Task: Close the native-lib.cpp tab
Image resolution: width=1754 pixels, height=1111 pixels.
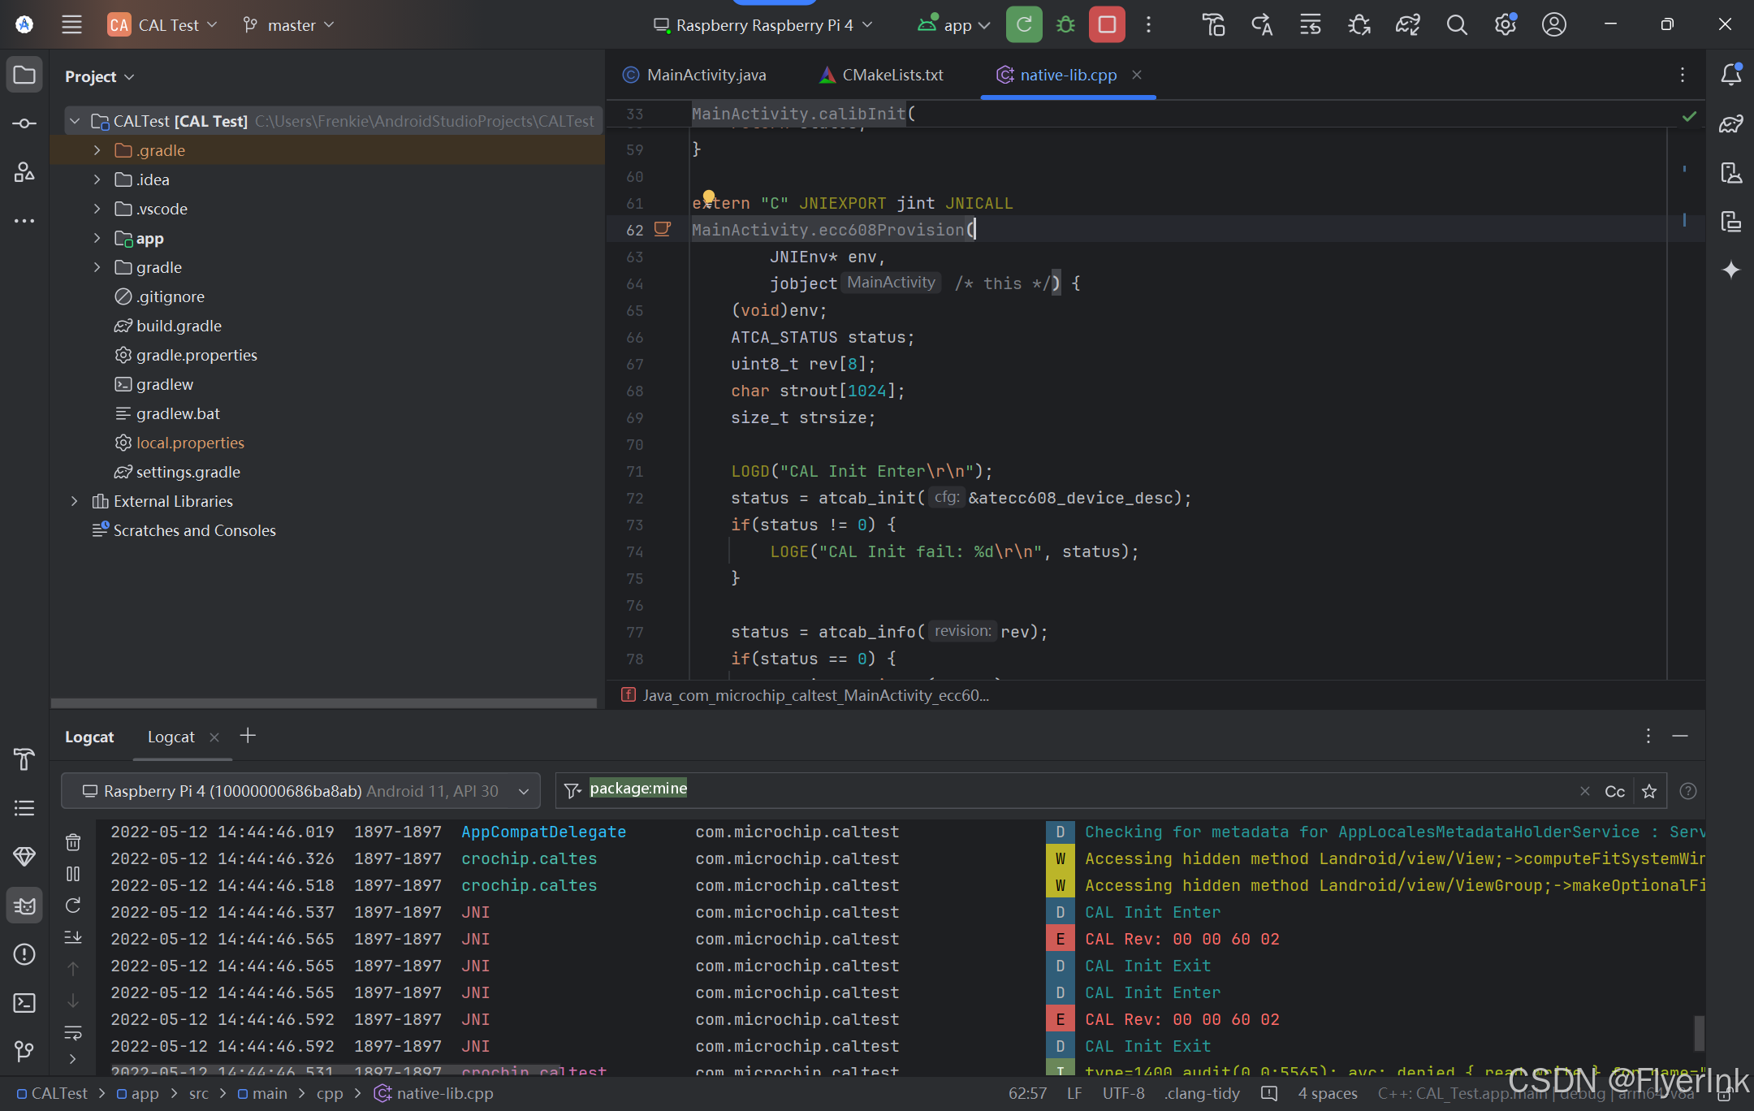Action: click(1137, 75)
